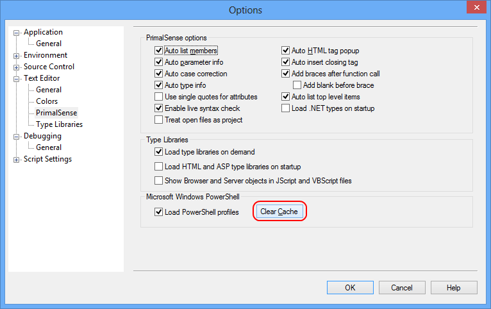Open Type Libraries tree item
This screenshot has height=309, width=491.
pos(59,124)
